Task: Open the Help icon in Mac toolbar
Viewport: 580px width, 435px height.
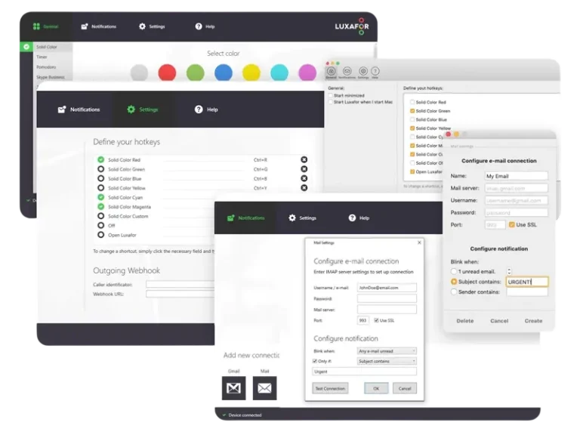Action: click(375, 74)
